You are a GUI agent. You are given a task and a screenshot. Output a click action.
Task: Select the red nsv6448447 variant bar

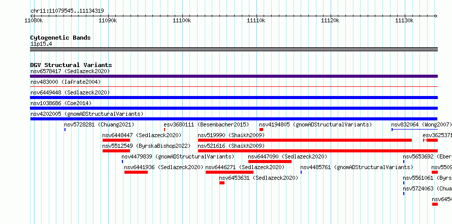(116, 140)
